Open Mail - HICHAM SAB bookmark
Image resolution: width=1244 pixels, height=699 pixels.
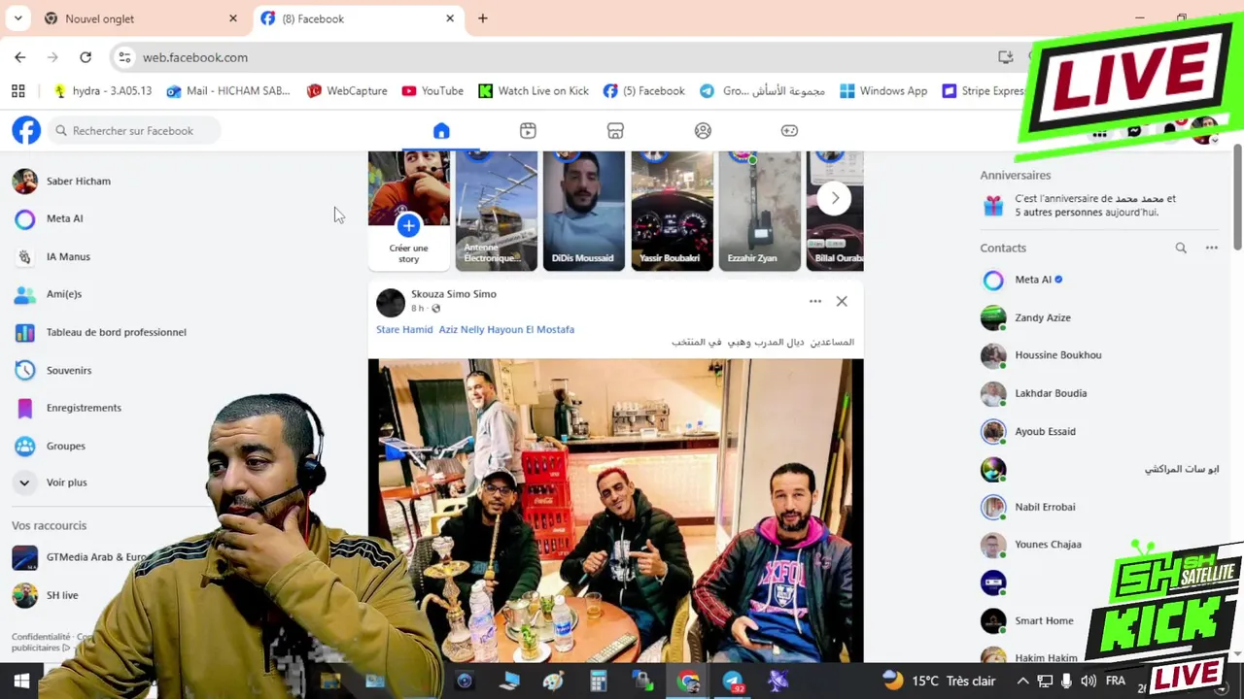(x=228, y=90)
